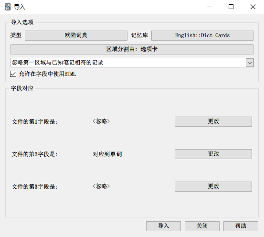Click the 文件的第1字段是 label
The image size is (264, 237).
(x=34, y=122)
